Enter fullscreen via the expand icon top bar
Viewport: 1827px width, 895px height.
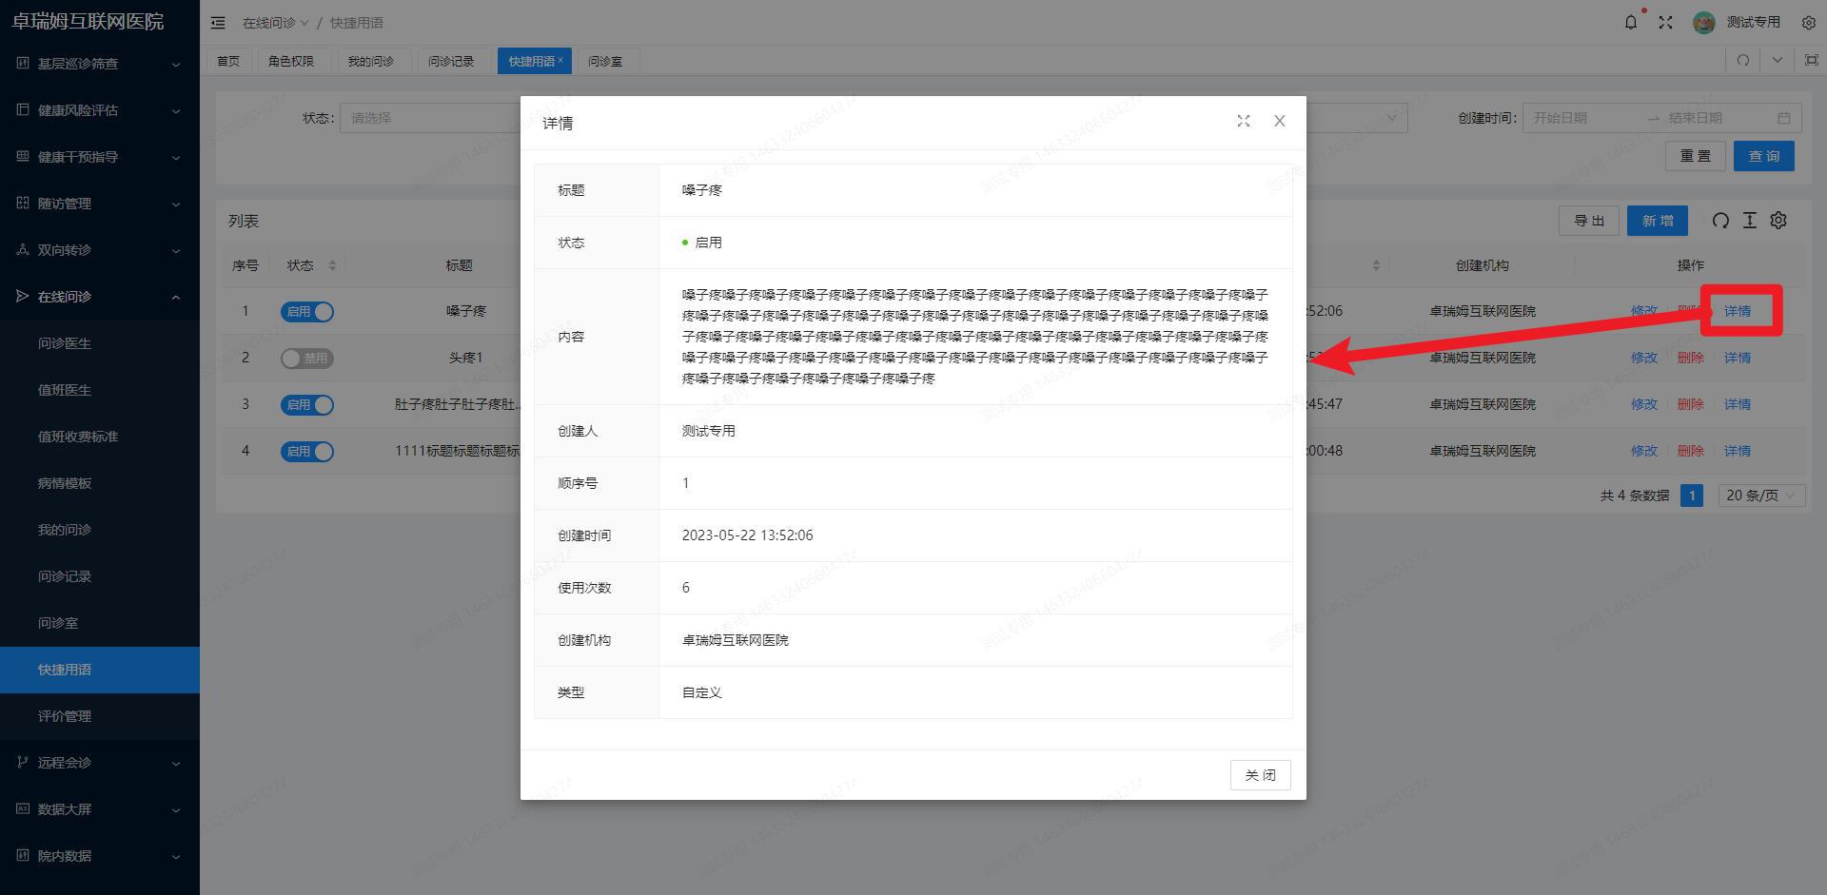[1666, 22]
